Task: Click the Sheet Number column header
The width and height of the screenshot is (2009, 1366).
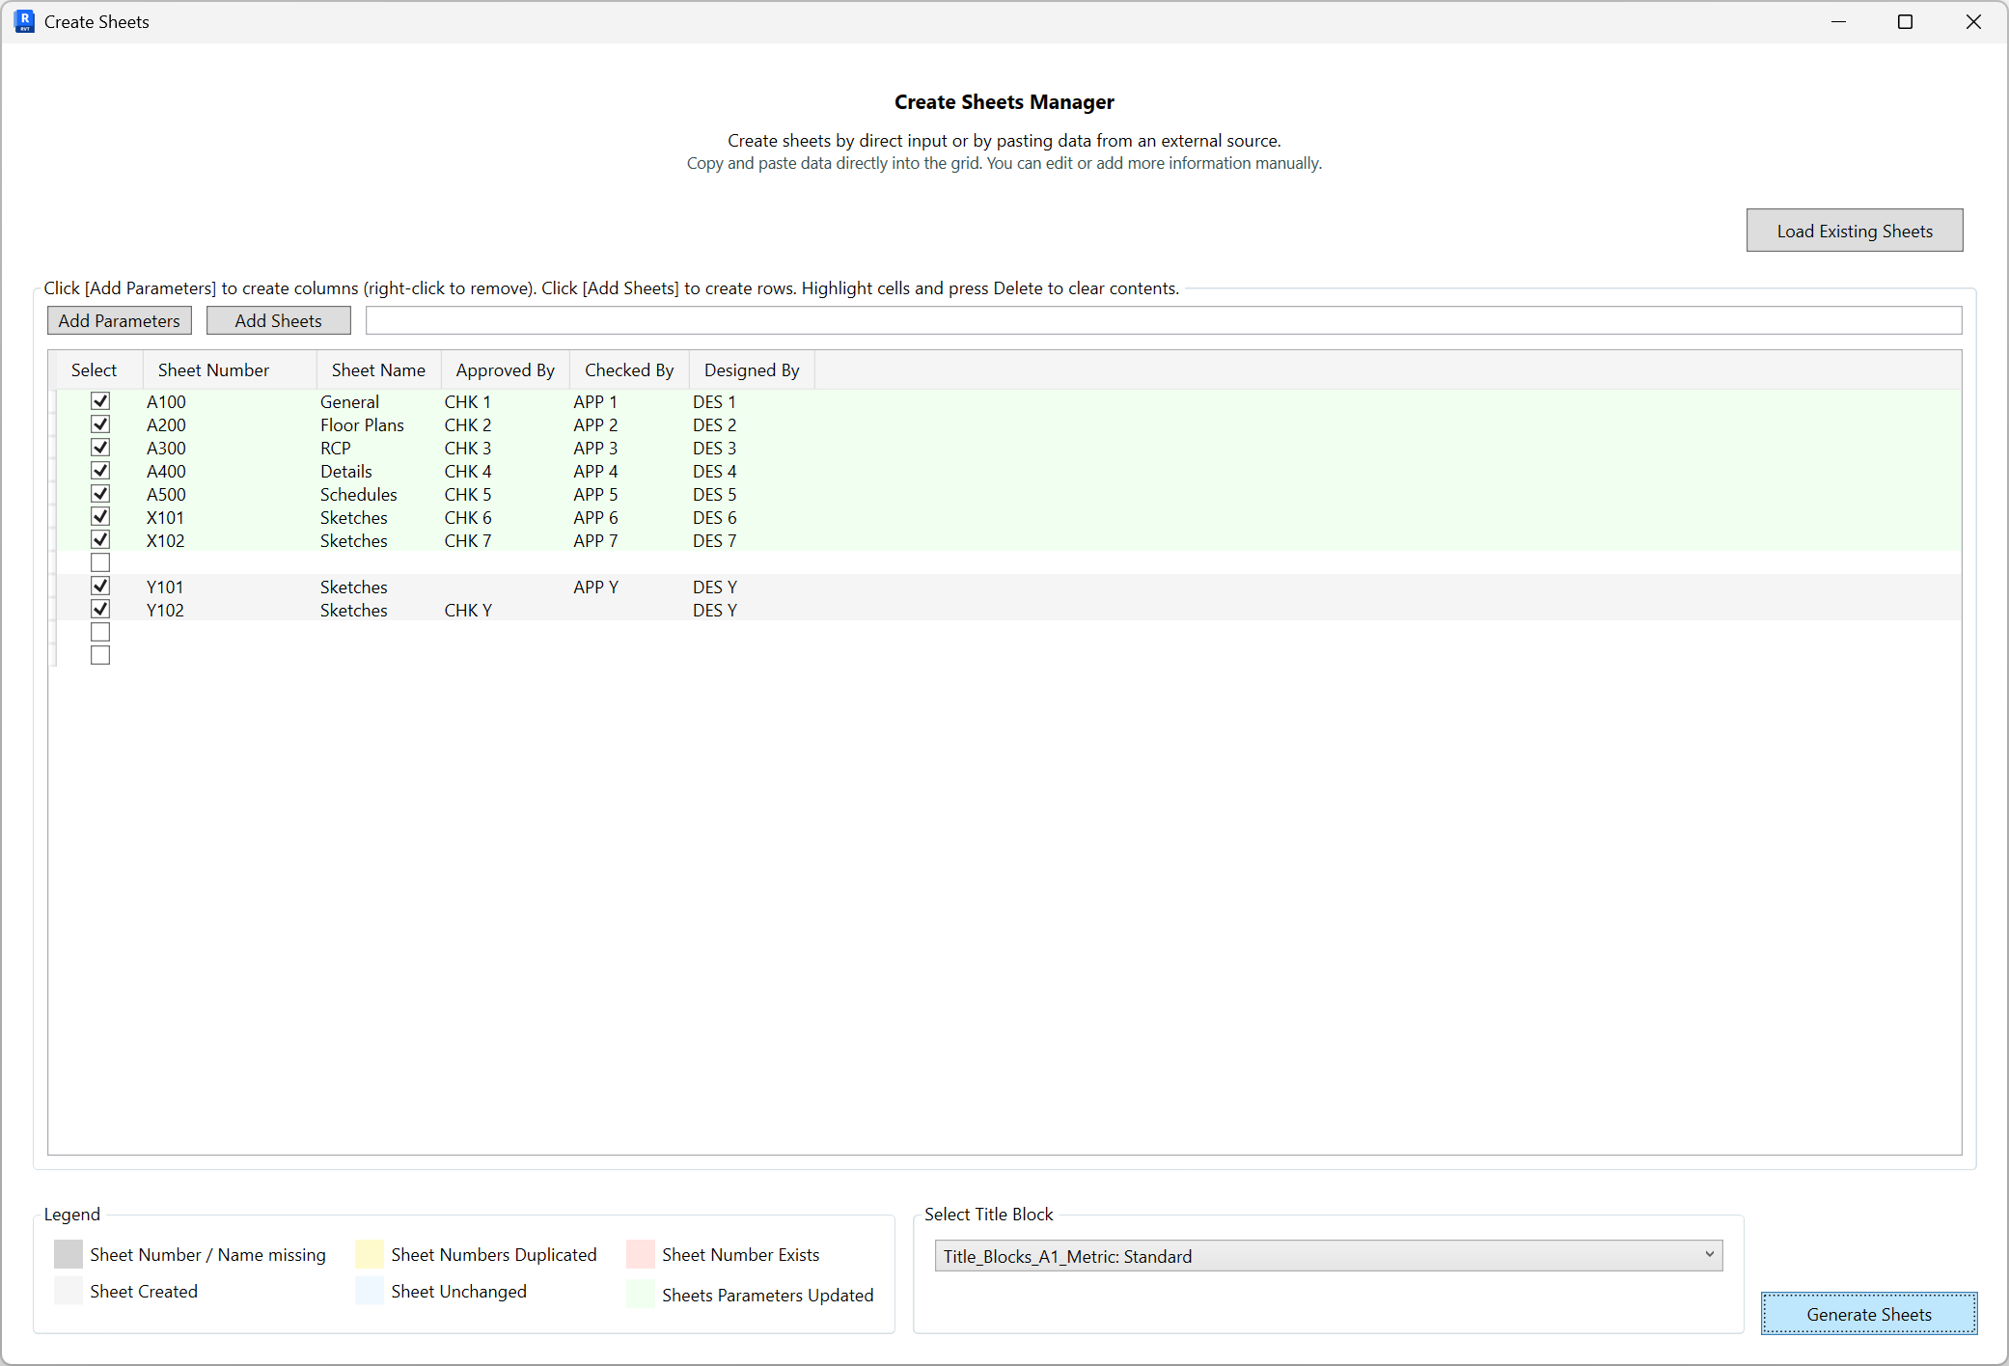Action: coord(213,369)
